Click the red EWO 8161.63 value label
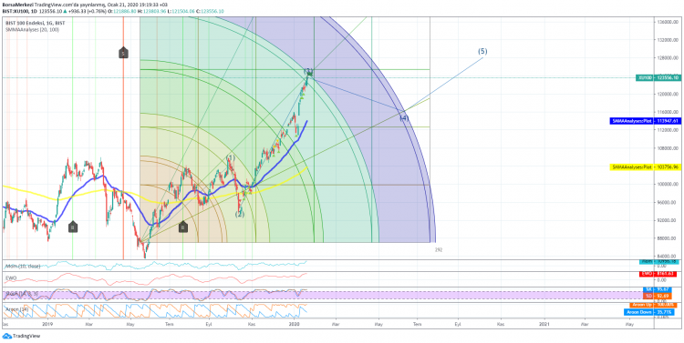 pos(658,273)
